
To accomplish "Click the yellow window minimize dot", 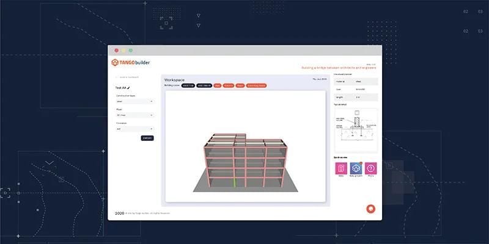I will coord(123,51).
